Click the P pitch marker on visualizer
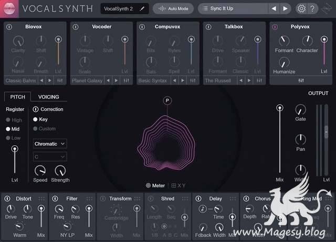336x242 pixels. (x=167, y=101)
